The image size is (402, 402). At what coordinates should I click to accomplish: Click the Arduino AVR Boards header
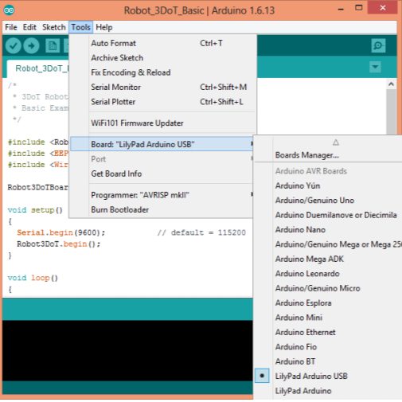tap(311, 171)
